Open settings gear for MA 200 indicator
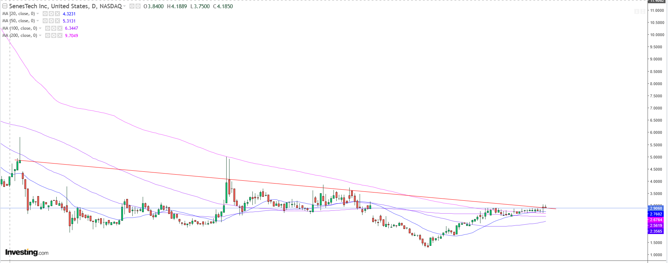This screenshot has height=263, width=668. pyautogui.click(x=54, y=35)
